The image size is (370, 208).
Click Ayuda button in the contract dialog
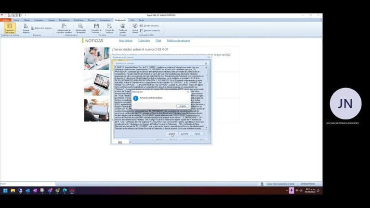(197, 134)
